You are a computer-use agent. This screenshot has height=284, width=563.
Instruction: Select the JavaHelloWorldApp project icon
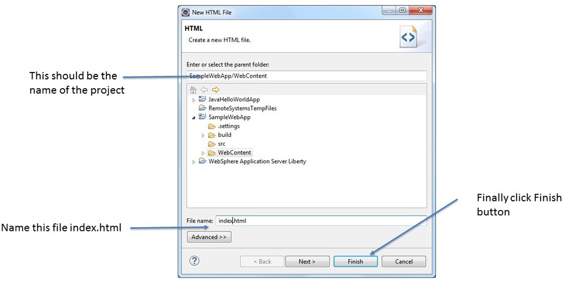[203, 99]
